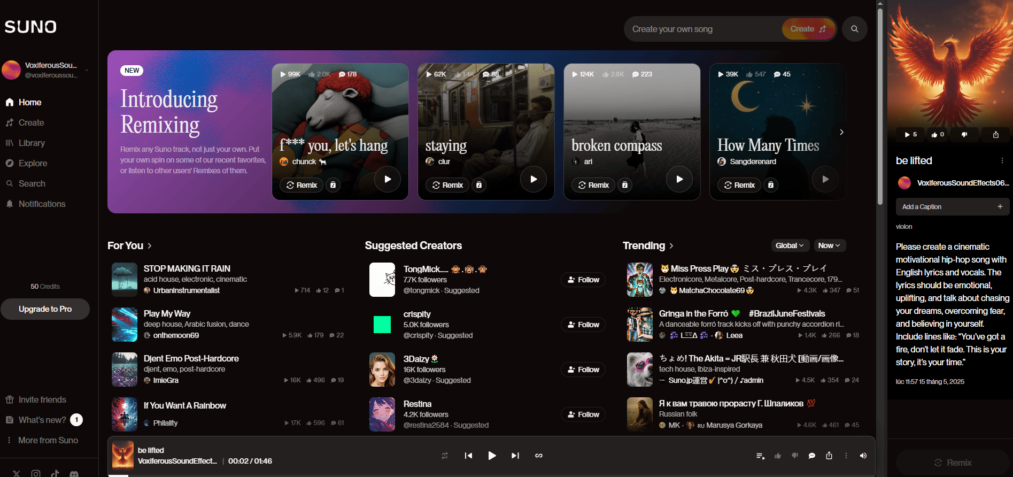This screenshot has height=477, width=1013.
Task: Follow TongMick creator
Action: coord(583,280)
